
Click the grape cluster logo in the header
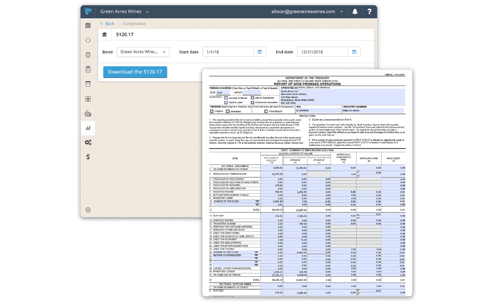point(88,12)
